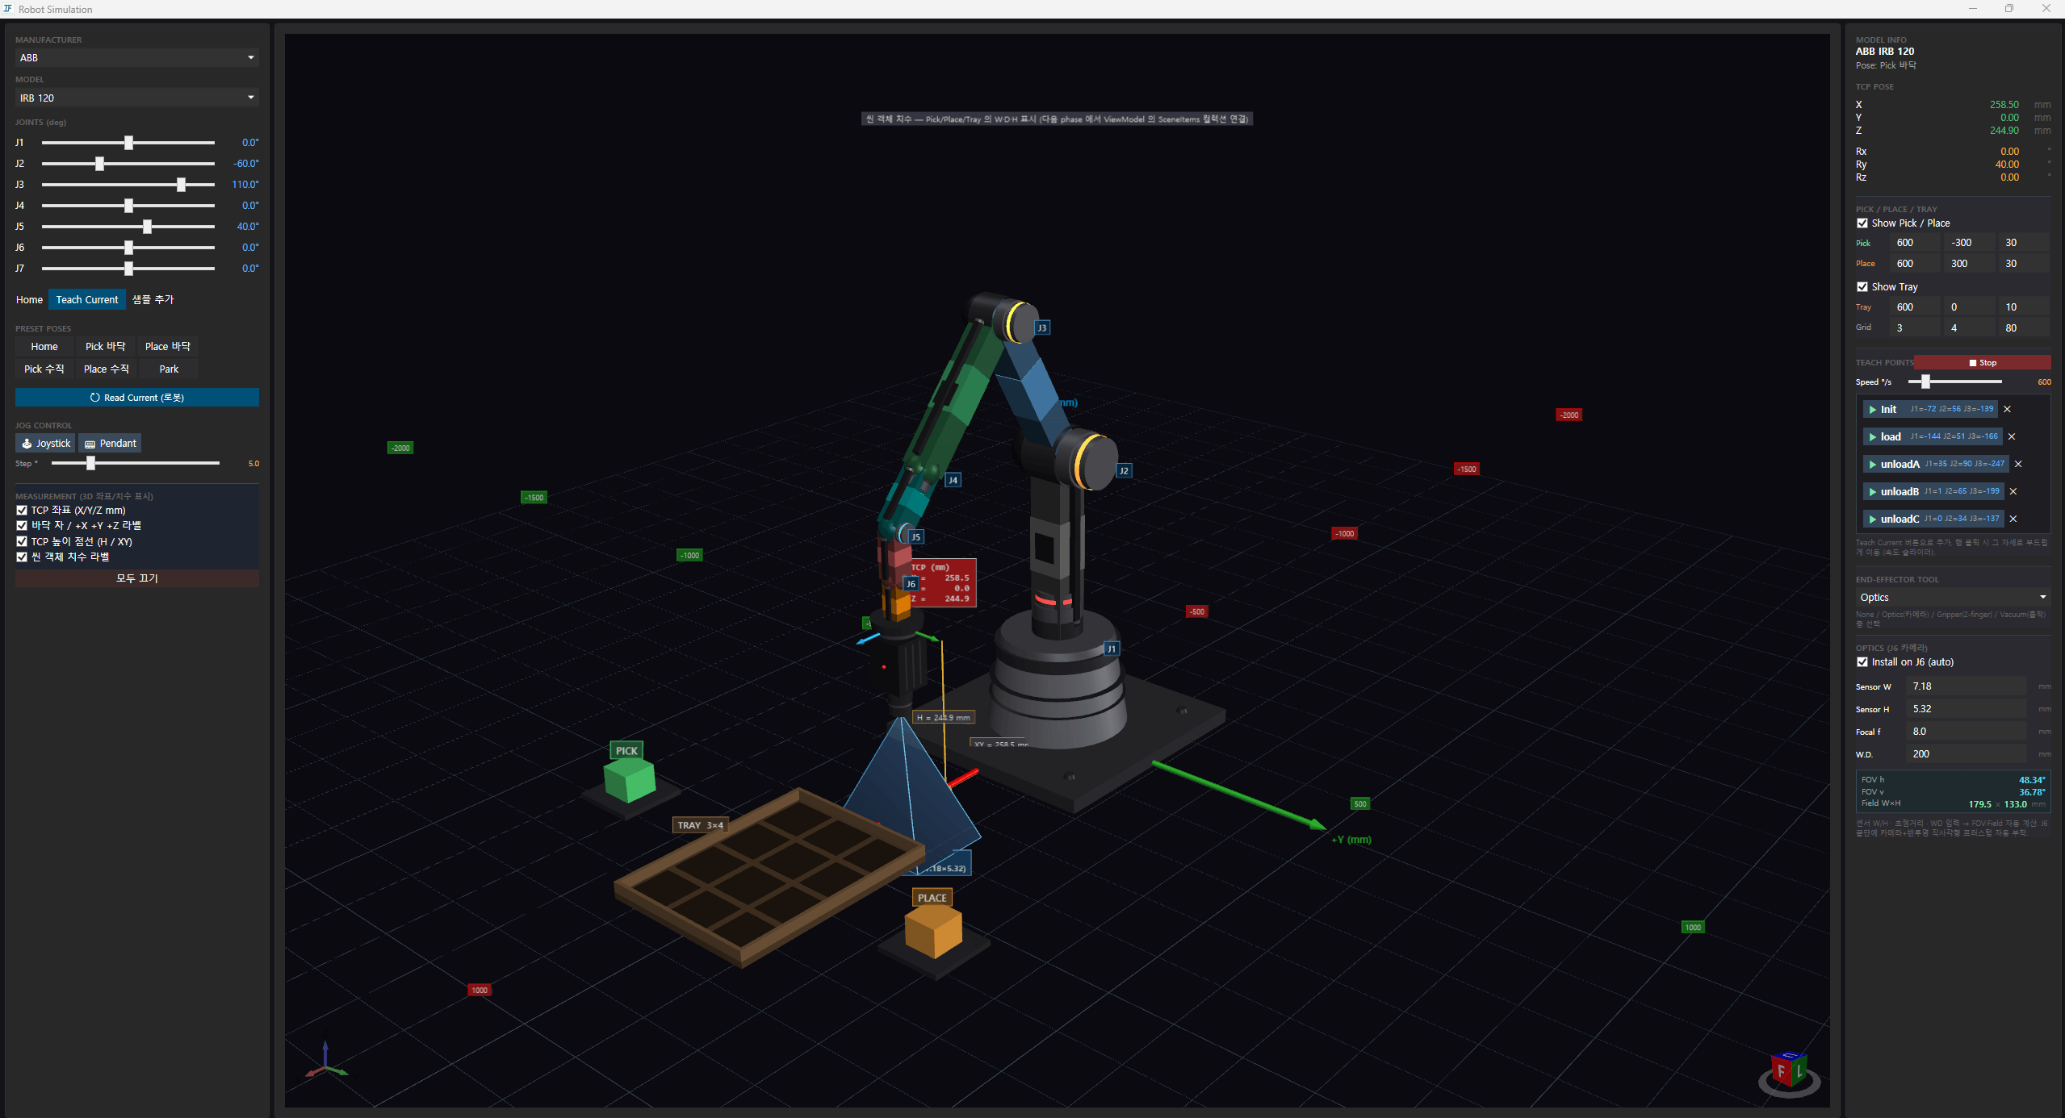Open Joystick jog control

pos(45,443)
